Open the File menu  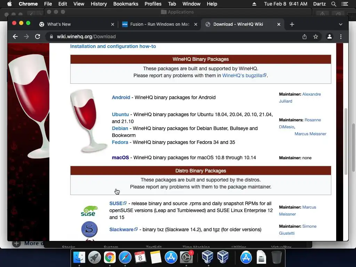click(x=48, y=4)
